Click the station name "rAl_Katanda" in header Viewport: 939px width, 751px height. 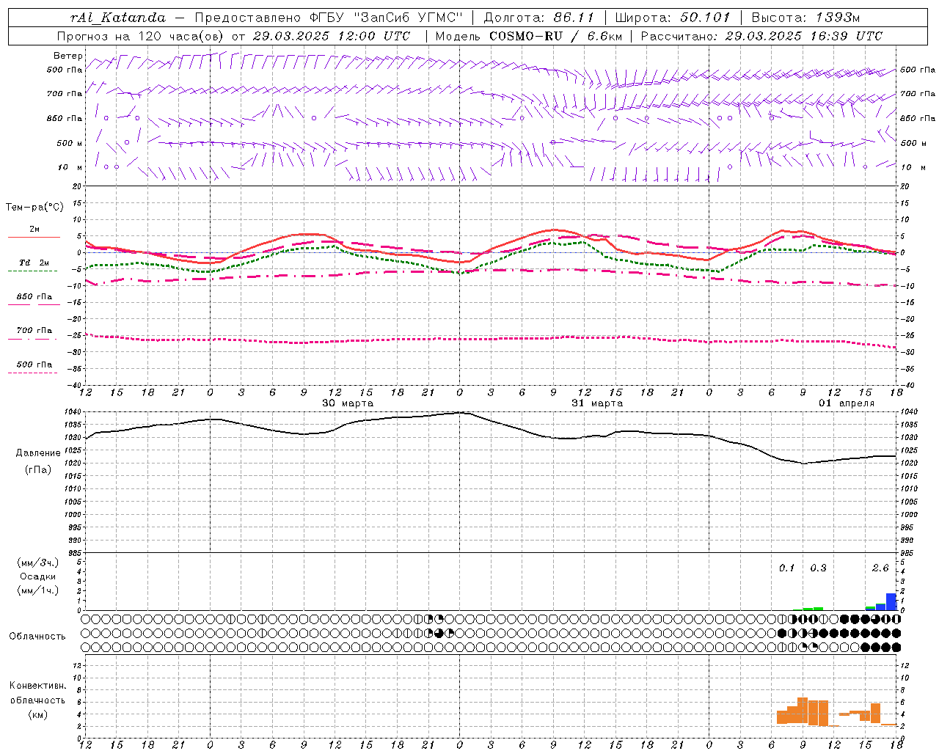118,18
